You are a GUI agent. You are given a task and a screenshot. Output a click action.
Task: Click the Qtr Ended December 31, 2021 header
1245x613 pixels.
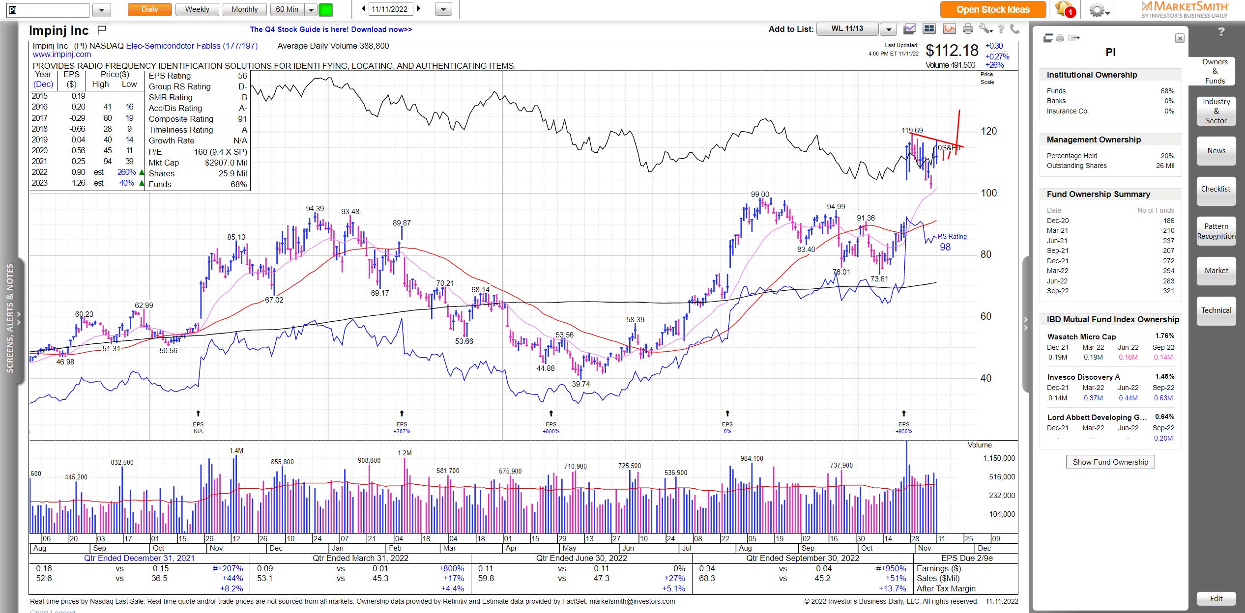(x=139, y=558)
